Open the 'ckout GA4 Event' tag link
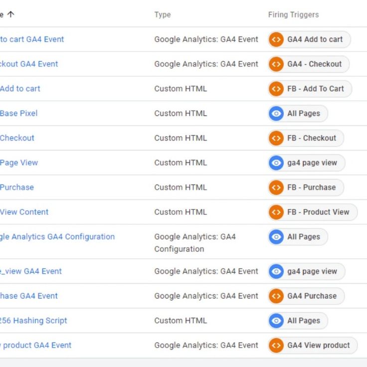 29,64
